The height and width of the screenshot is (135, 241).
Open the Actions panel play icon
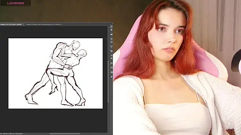[111, 30]
